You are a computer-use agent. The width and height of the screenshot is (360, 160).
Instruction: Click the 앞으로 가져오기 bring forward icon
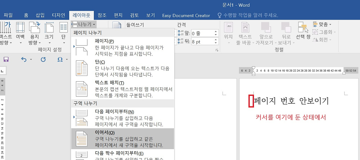(x=266, y=27)
